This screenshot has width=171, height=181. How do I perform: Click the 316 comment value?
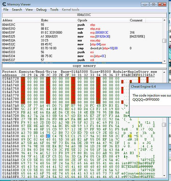[132, 33]
